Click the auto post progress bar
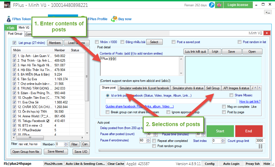This screenshot has width=275, height=167. pyautogui.click(x=181, y=150)
